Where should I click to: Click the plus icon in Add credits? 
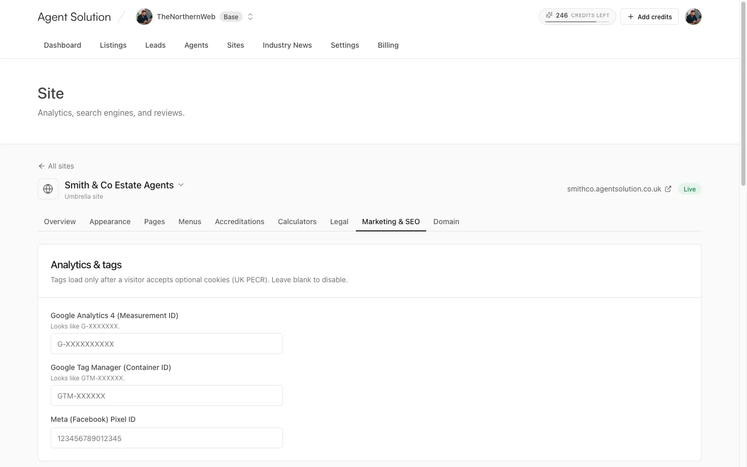point(631,17)
